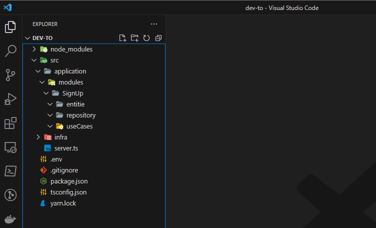
Task: Open the Extensions view
Action: [10, 123]
